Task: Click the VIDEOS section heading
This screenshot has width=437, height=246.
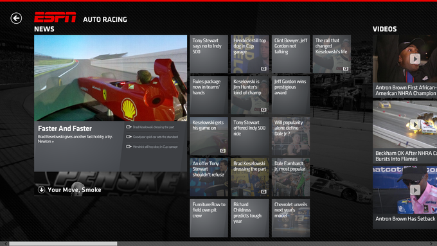Action: click(384, 29)
